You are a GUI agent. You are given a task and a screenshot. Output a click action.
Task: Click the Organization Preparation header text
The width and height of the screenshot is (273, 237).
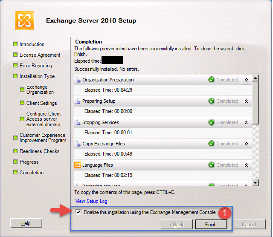coord(108,80)
